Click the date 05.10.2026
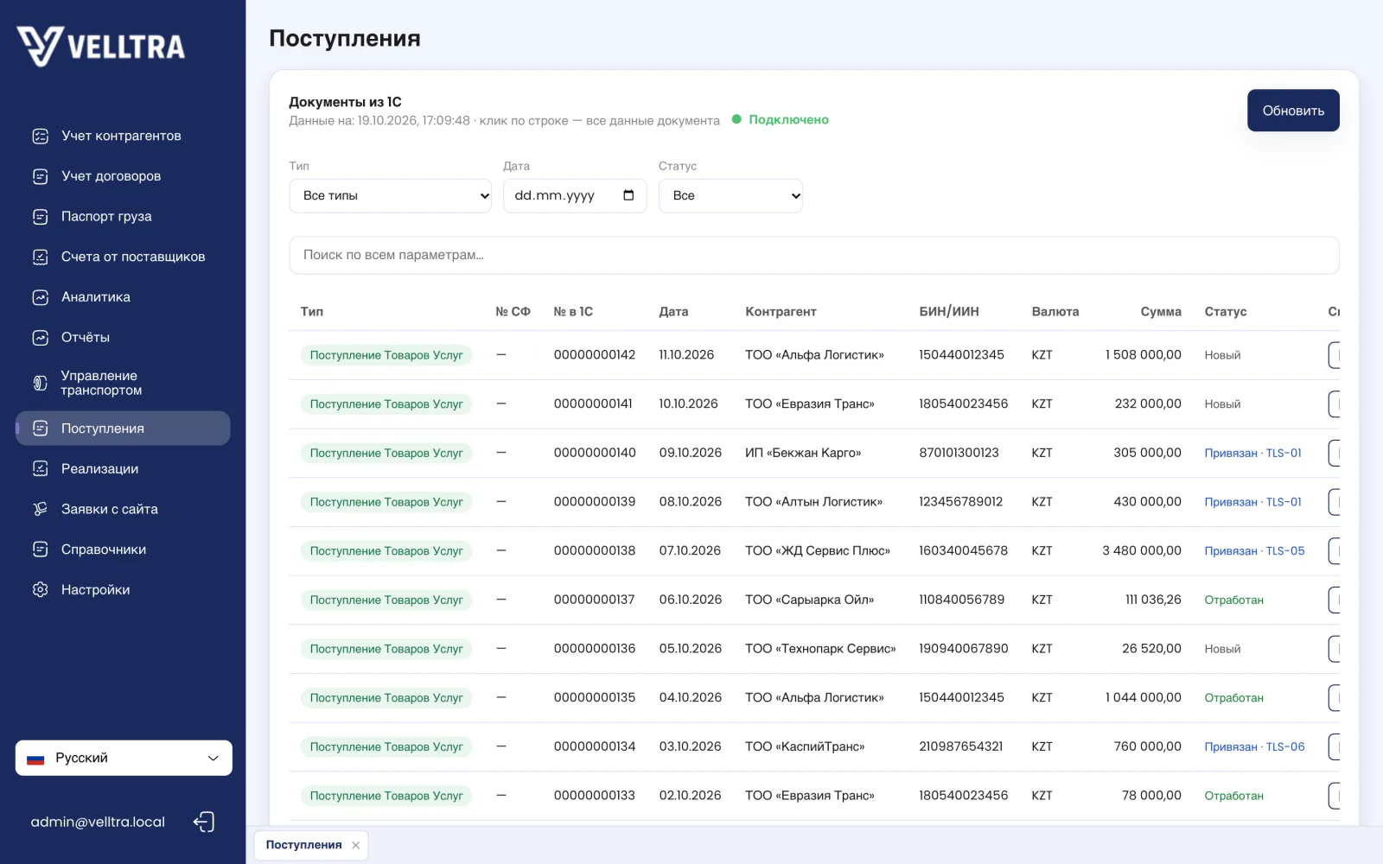Viewport: 1383px width, 864px height. click(x=690, y=649)
